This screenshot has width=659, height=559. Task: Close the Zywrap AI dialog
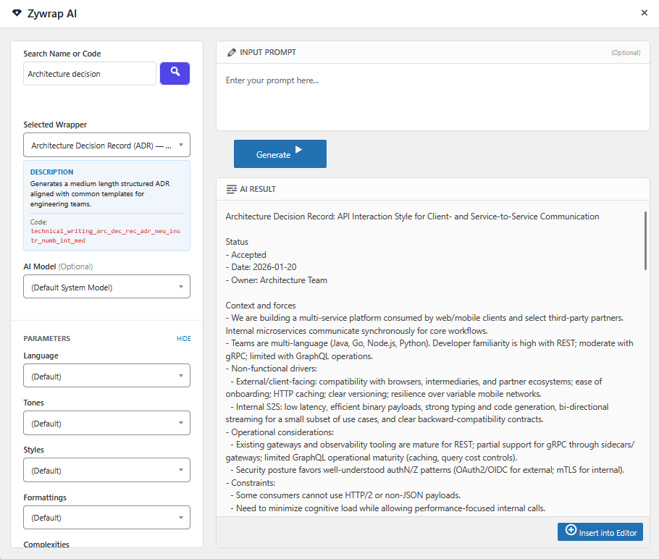click(x=644, y=12)
